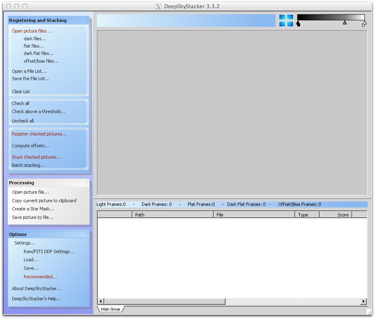Screen dimensions: 375x319
Task: Click the X11 icon in title bar
Action: click(158, 7)
